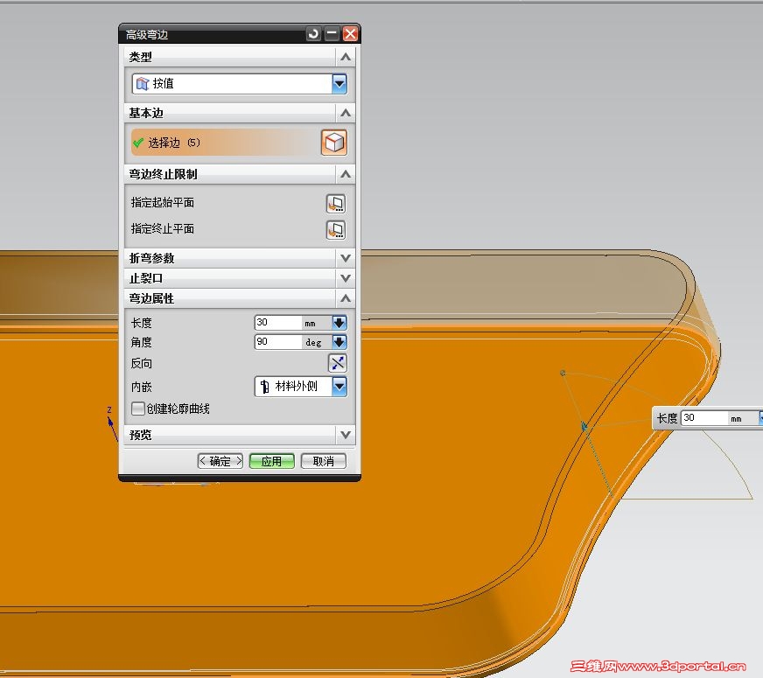Image resolution: width=763 pixels, height=678 pixels.
Task: Expand the 折弯参数 section
Action: point(346,258)
